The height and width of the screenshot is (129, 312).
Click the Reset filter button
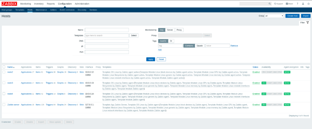pos(161,59)
